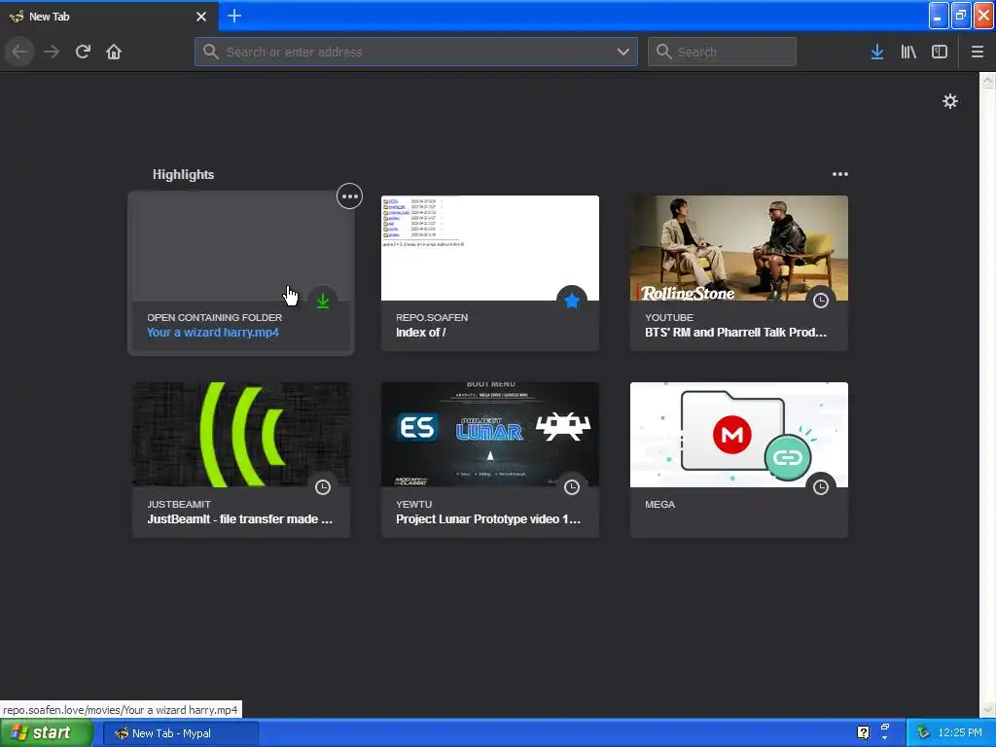Click the page vertical scrollbar down arrow
Screen dimensions: 996x747
987,709
